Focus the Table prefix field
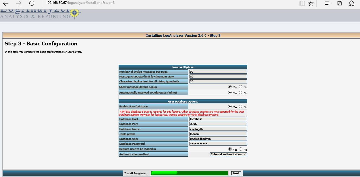 click(x=218, y=134)
